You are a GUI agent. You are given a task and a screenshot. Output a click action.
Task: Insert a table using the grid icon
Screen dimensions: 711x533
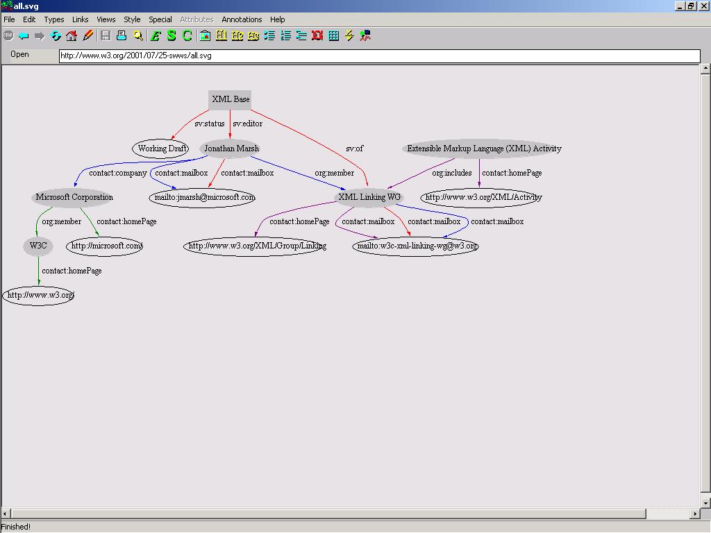tap(333, 35)
